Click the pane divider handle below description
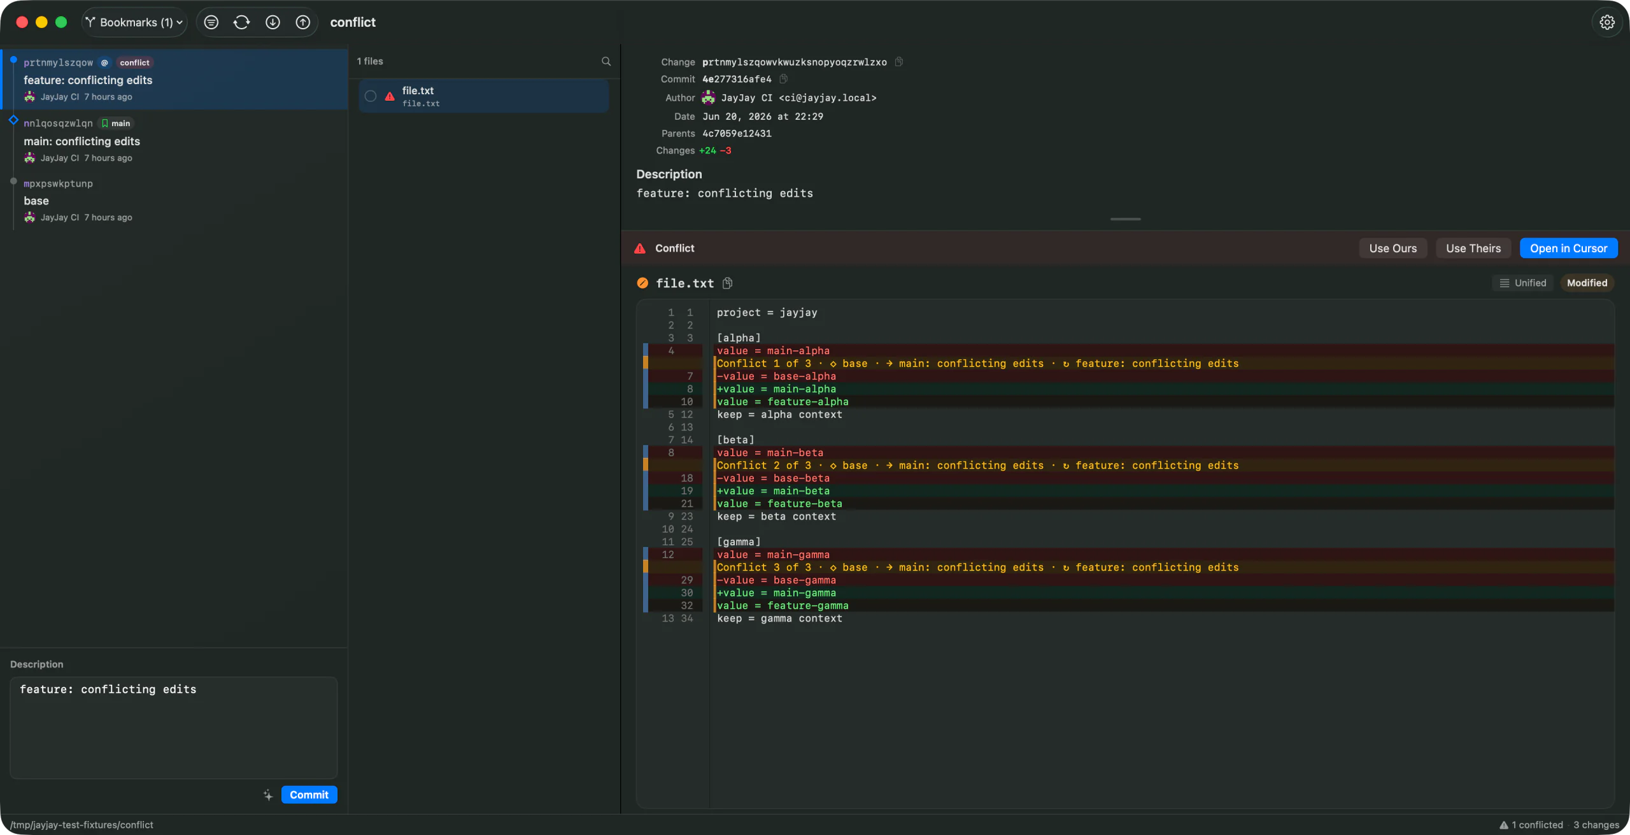 pyautogui.click(x=1125, y=219)
